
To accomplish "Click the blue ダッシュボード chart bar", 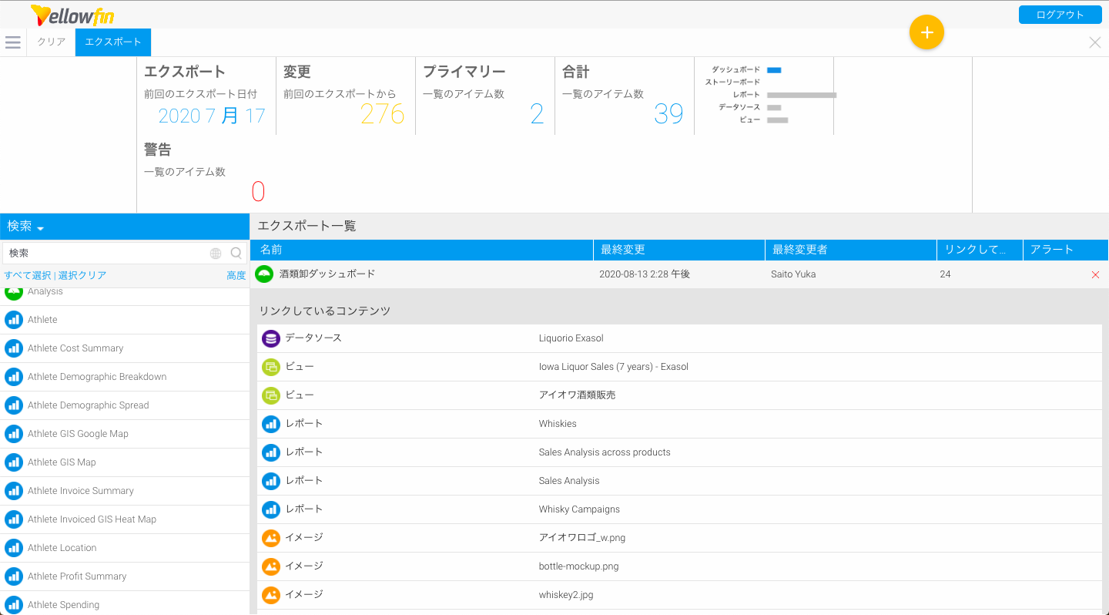I will (774, 70).
